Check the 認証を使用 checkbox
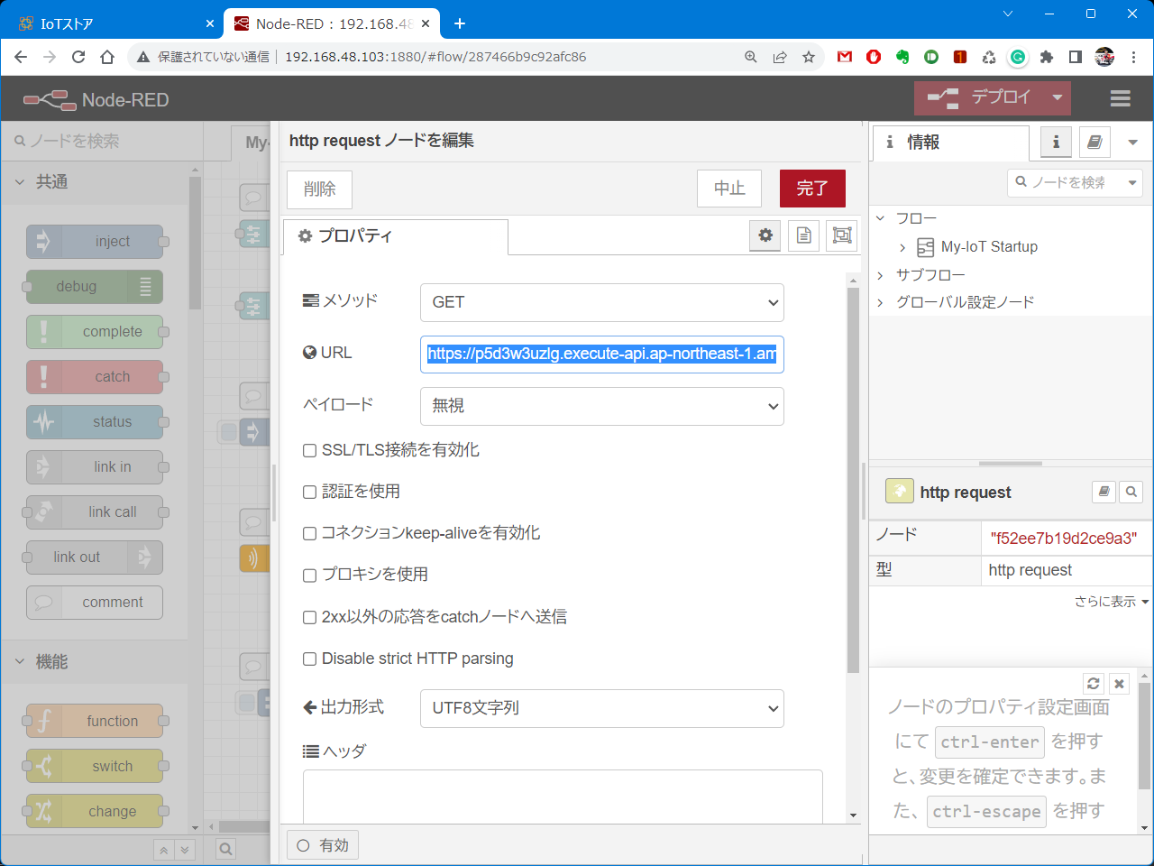1154x866 pixels. tap(309, 492)
